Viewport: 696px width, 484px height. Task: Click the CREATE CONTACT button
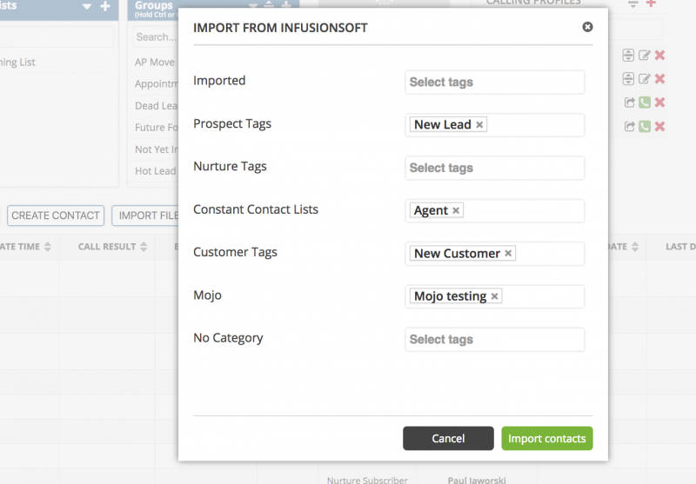[56, 215]
